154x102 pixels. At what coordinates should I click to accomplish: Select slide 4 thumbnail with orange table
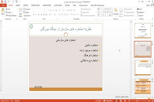[x=143, y=86]
